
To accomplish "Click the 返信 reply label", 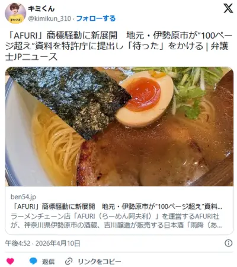I will (48, 262).
